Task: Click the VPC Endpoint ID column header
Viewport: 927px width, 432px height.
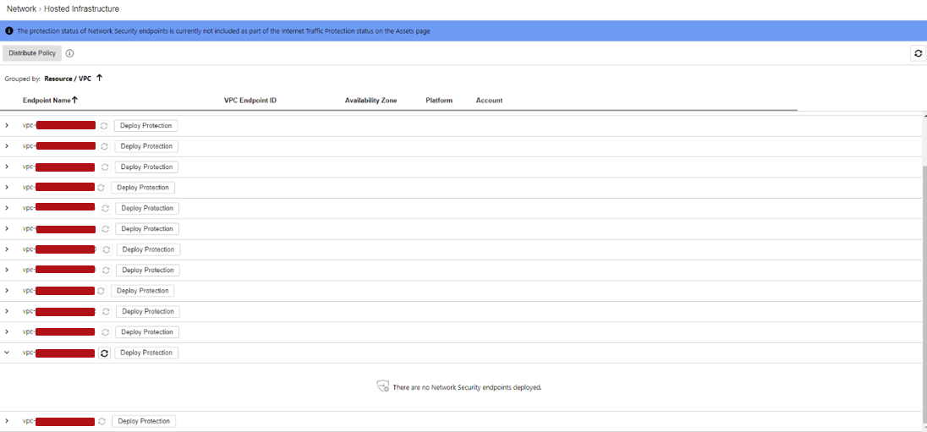Action: coord(250,101)
